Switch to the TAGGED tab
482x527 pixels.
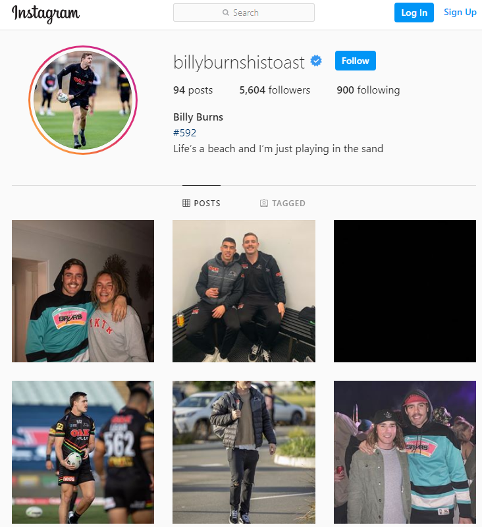pos(283,203)
